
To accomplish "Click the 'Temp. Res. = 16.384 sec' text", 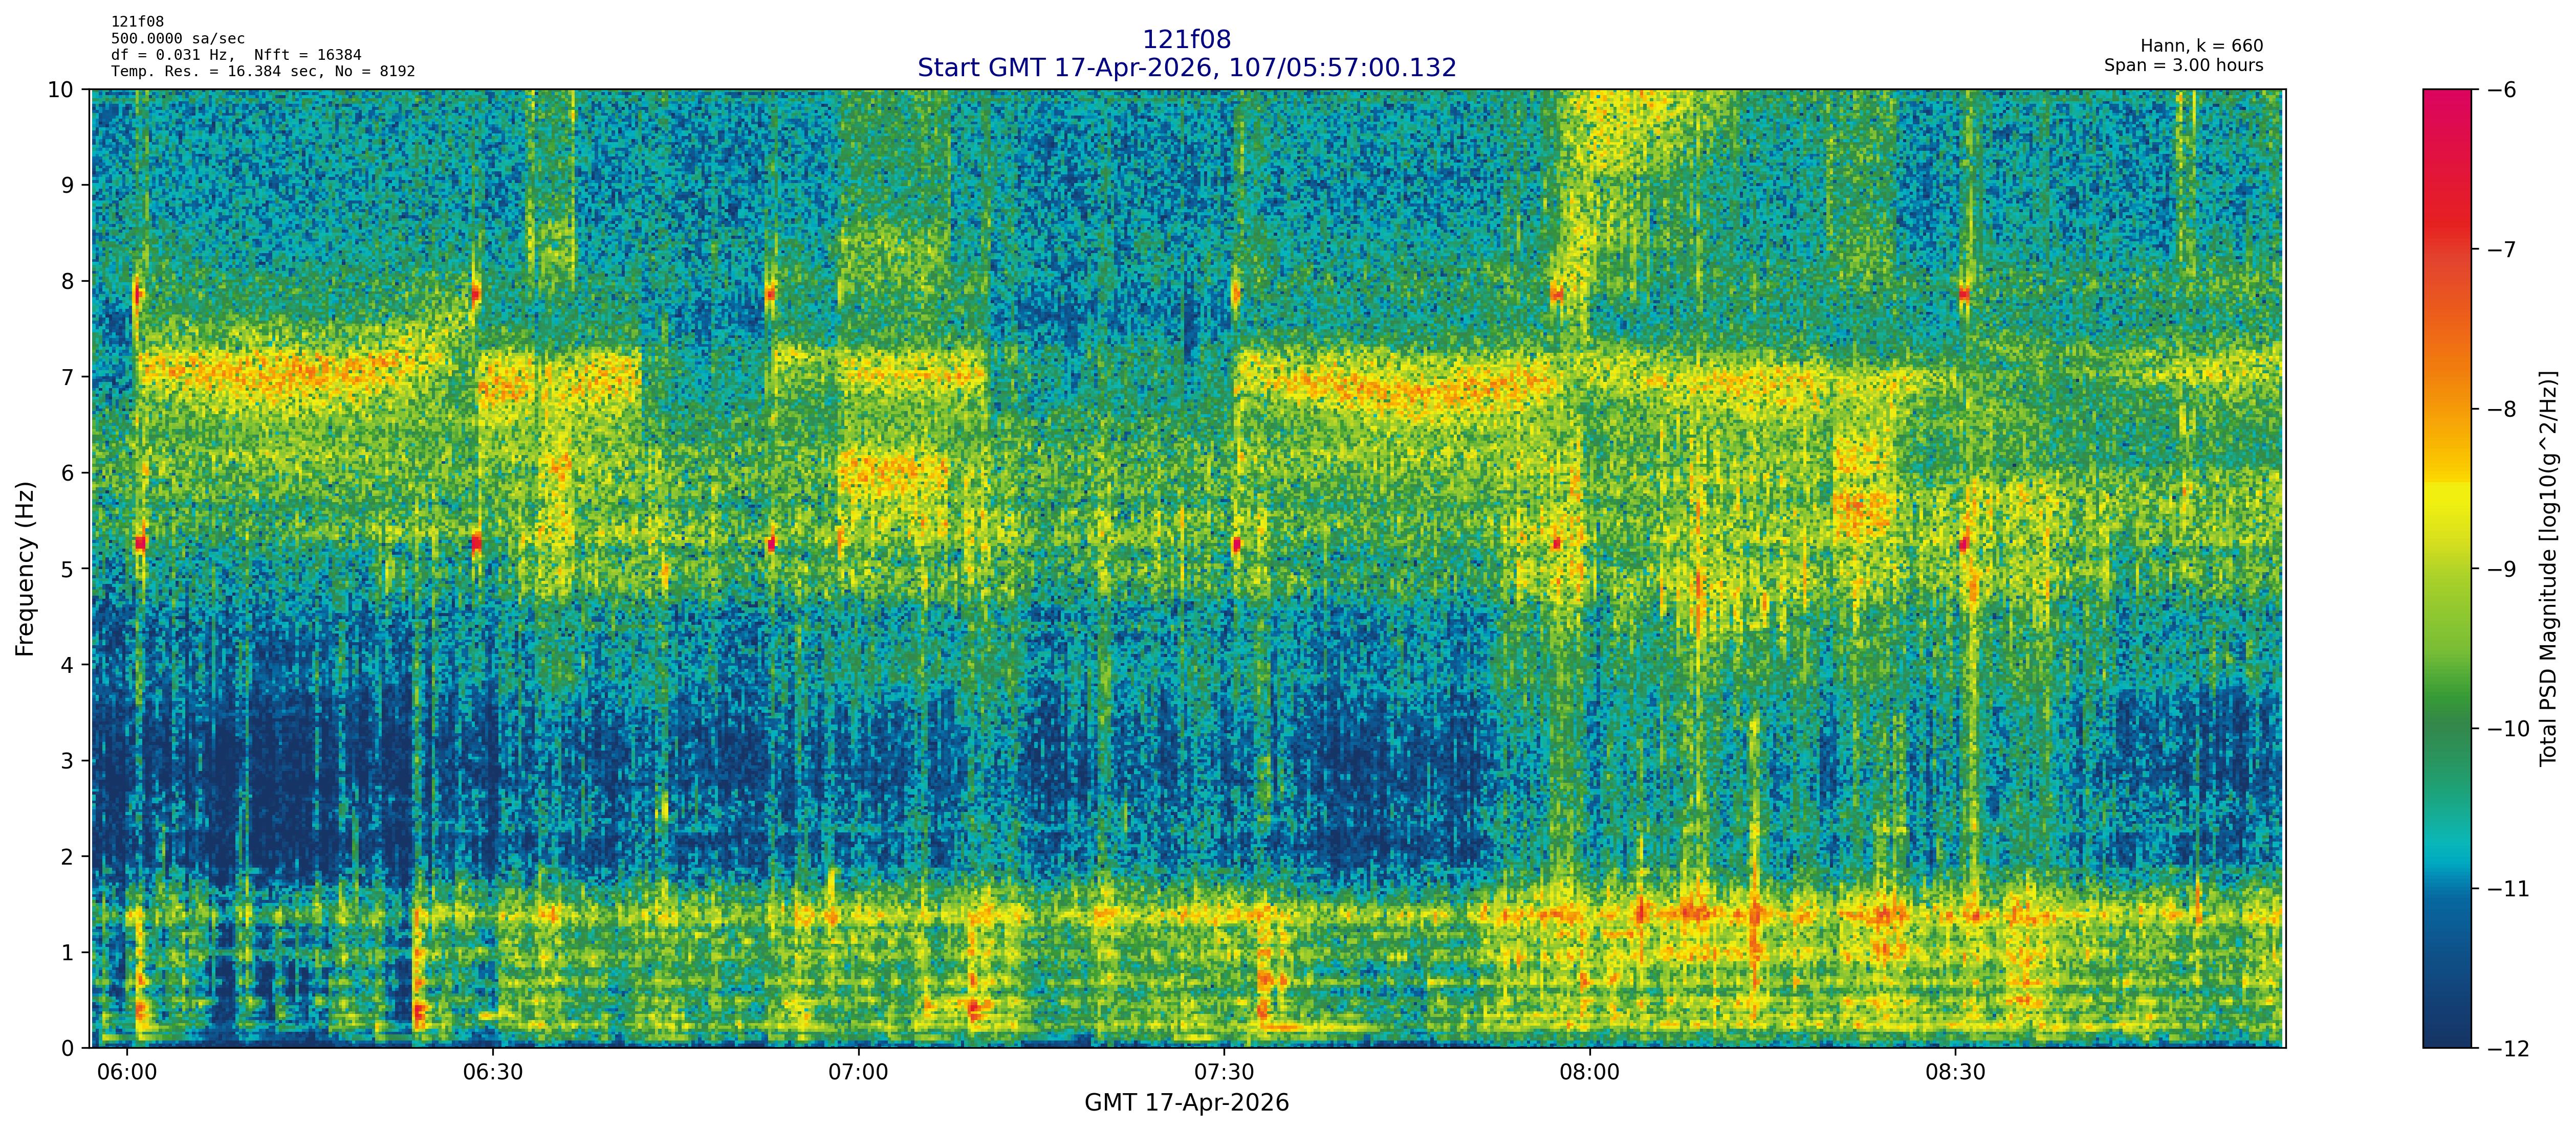I will [216, 71].
